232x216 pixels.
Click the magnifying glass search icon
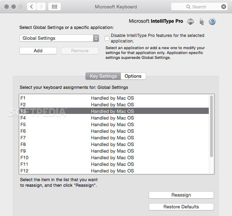(x=188, y=7)
